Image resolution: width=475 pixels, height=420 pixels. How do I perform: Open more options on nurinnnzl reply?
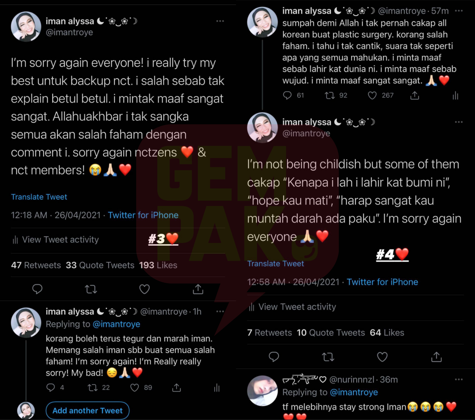459,379
